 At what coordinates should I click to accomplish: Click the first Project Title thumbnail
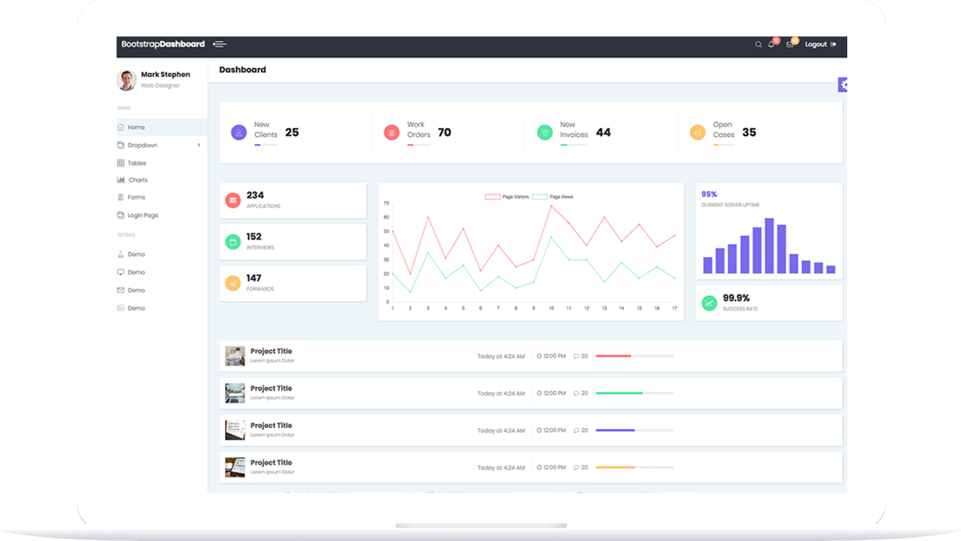235,356
